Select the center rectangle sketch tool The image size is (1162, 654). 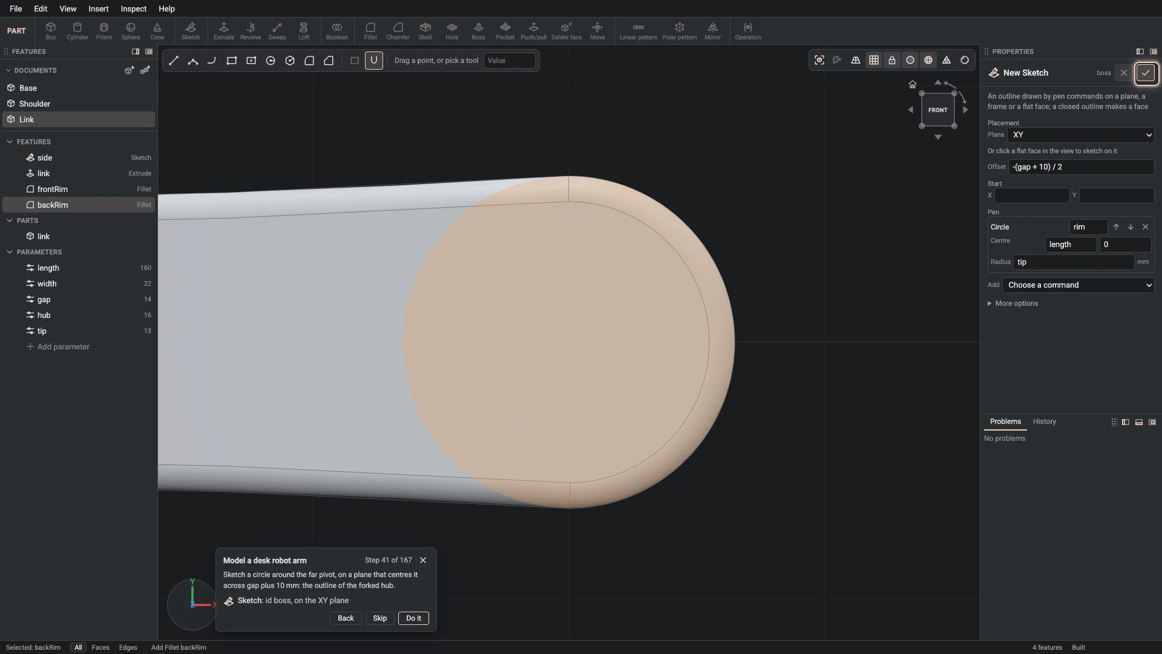coord(251,61)
